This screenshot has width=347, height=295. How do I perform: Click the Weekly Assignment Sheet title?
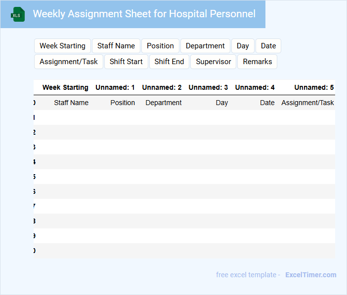[144, 14]
